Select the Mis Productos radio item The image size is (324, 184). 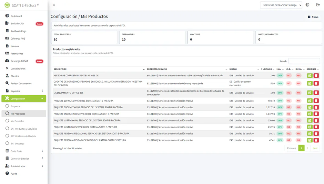tap(7, 113)
